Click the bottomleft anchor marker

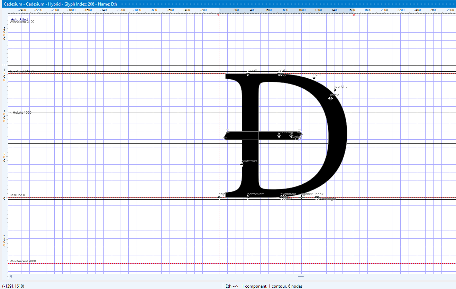[248, 197]
